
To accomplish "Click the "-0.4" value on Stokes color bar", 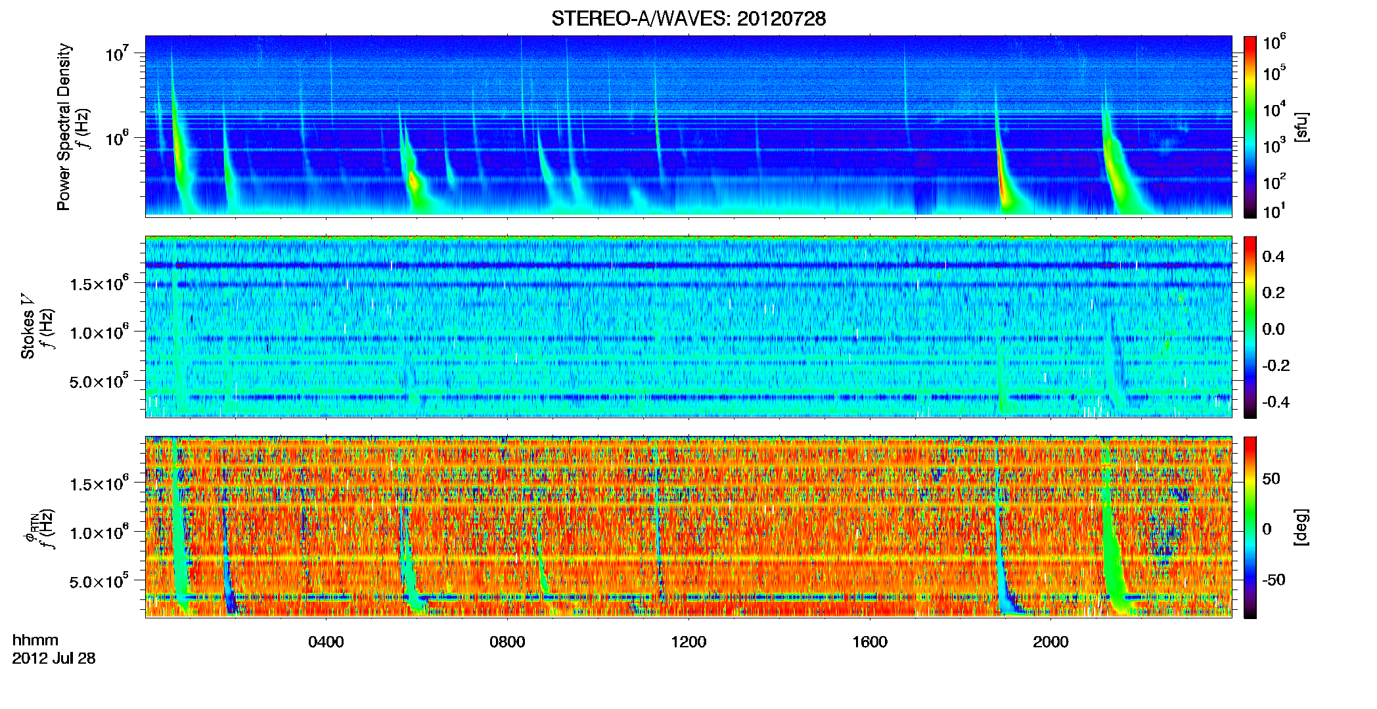I will point(1276,402).
